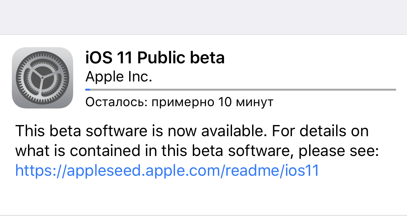
Task: Click "10 минут" in the remaining time label
Action: point(246,102)
